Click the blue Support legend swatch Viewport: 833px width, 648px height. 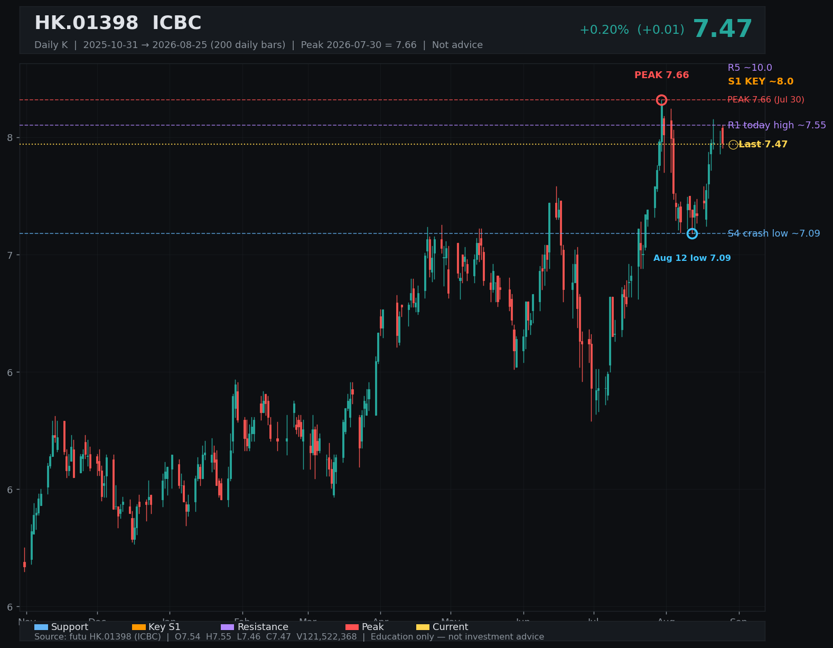tap(41, 627)
